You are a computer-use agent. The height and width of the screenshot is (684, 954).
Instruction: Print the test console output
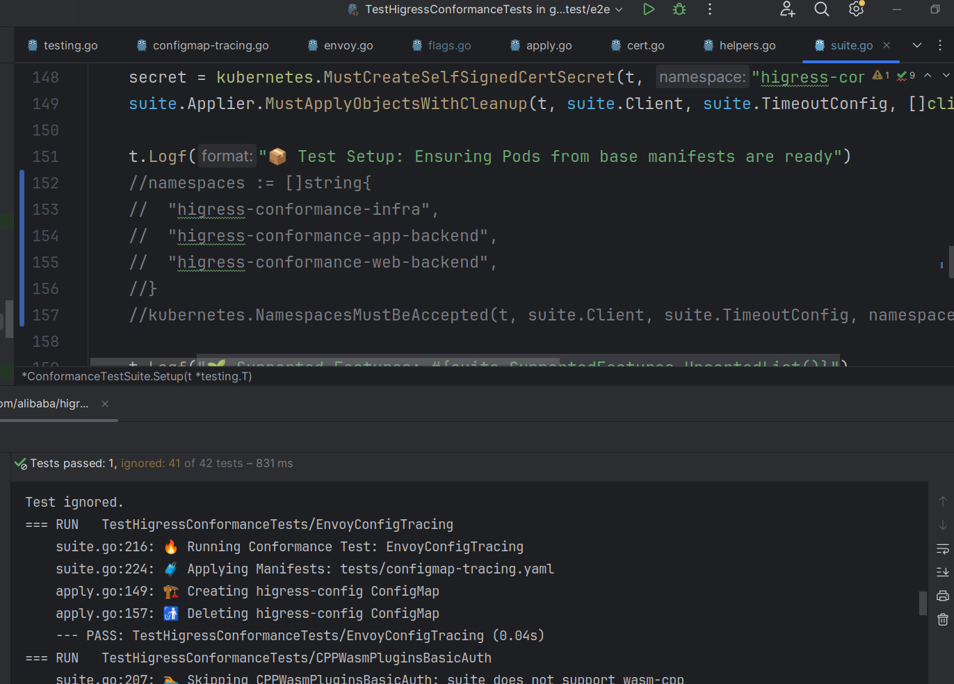(x=942, y=596)
